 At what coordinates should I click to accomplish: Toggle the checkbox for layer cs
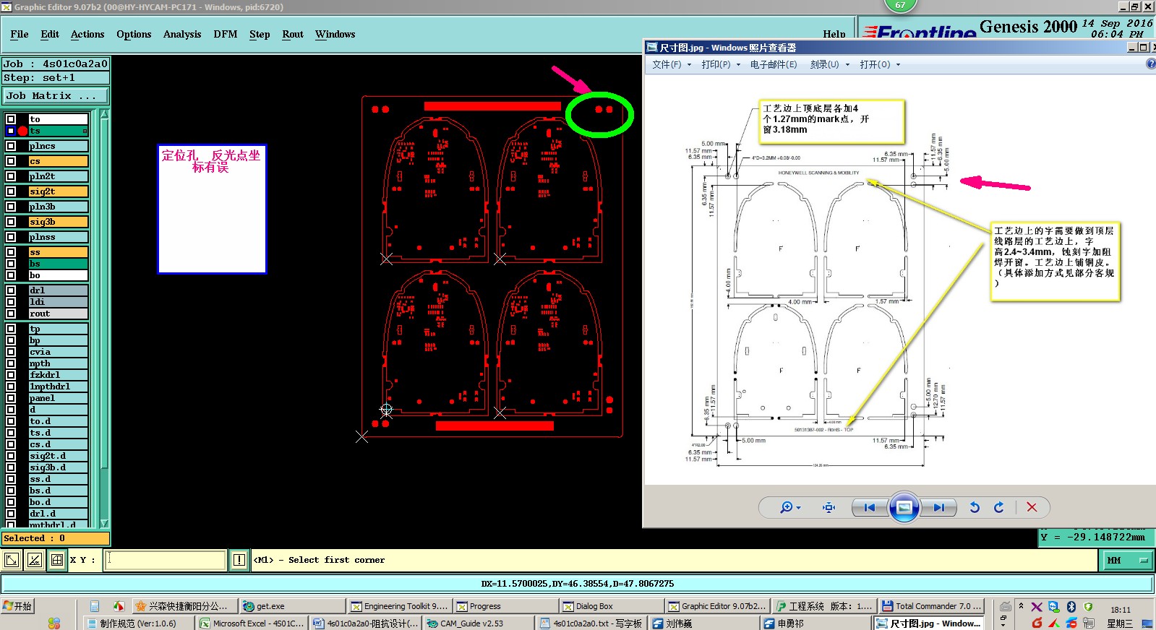click(x=11, y=161)
